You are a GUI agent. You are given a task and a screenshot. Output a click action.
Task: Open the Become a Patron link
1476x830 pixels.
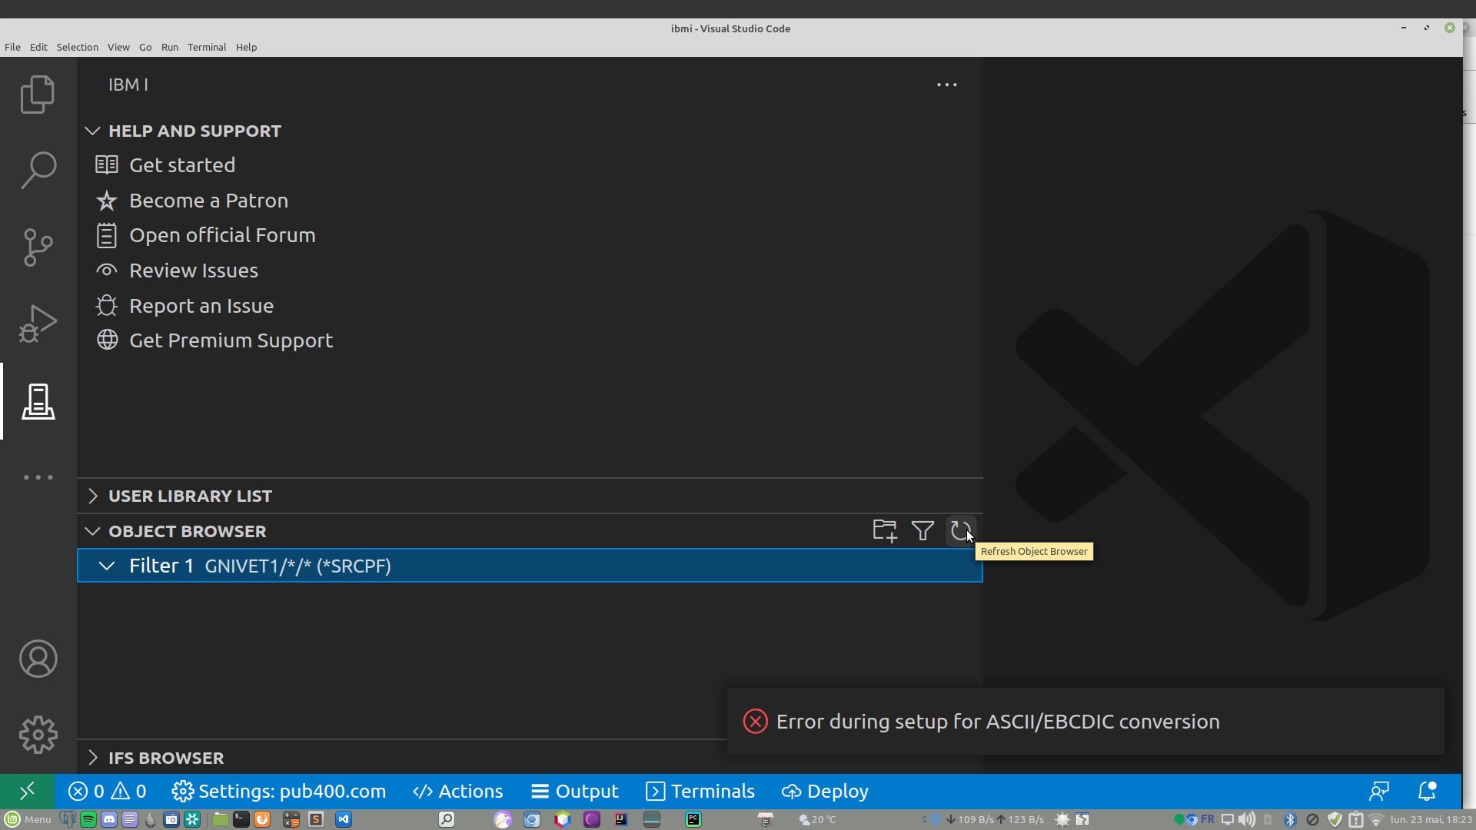208,201
